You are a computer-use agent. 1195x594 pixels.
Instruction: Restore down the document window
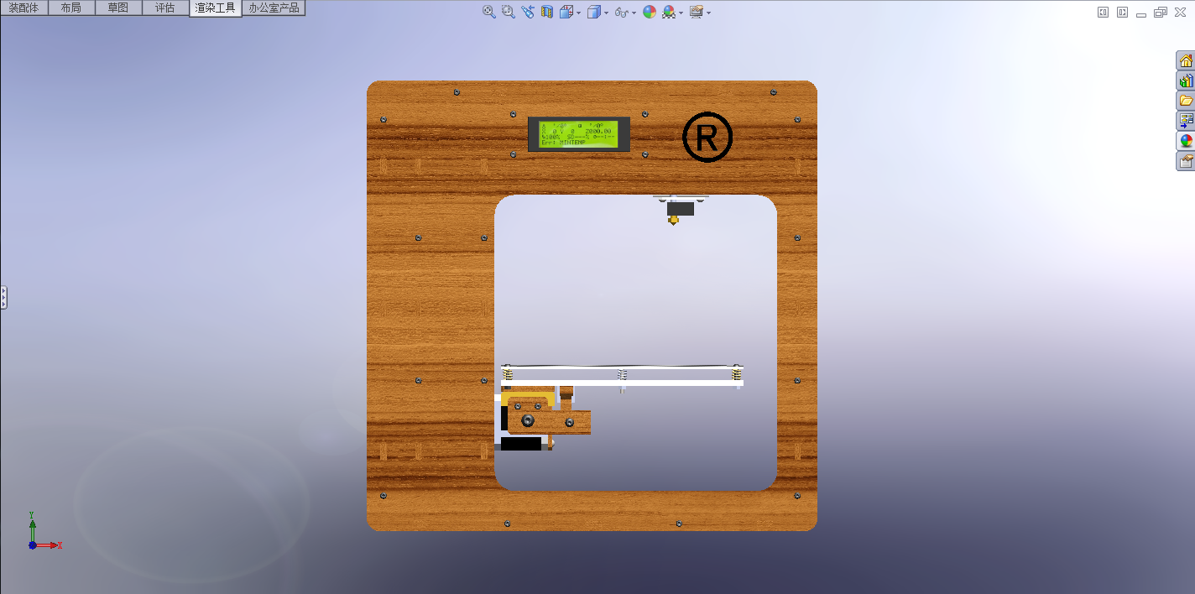click(1161, 12)
